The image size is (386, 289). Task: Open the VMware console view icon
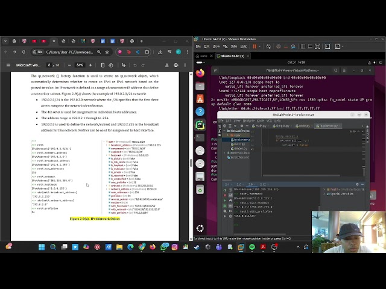327,46
